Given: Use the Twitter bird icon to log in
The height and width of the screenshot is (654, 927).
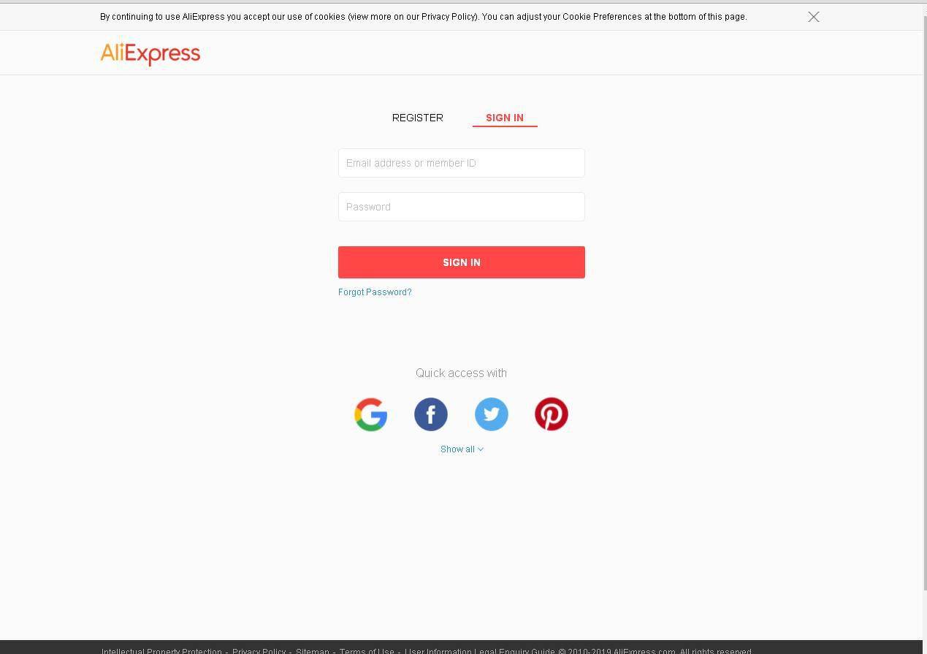Looking at the screenshot, I should pos(492,414).
